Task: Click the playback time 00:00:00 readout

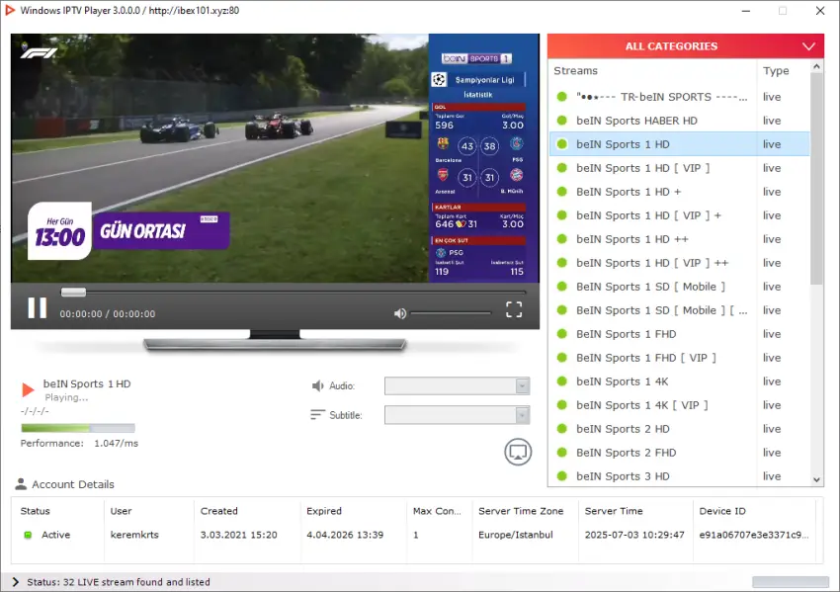Action: tap(107, 314)
